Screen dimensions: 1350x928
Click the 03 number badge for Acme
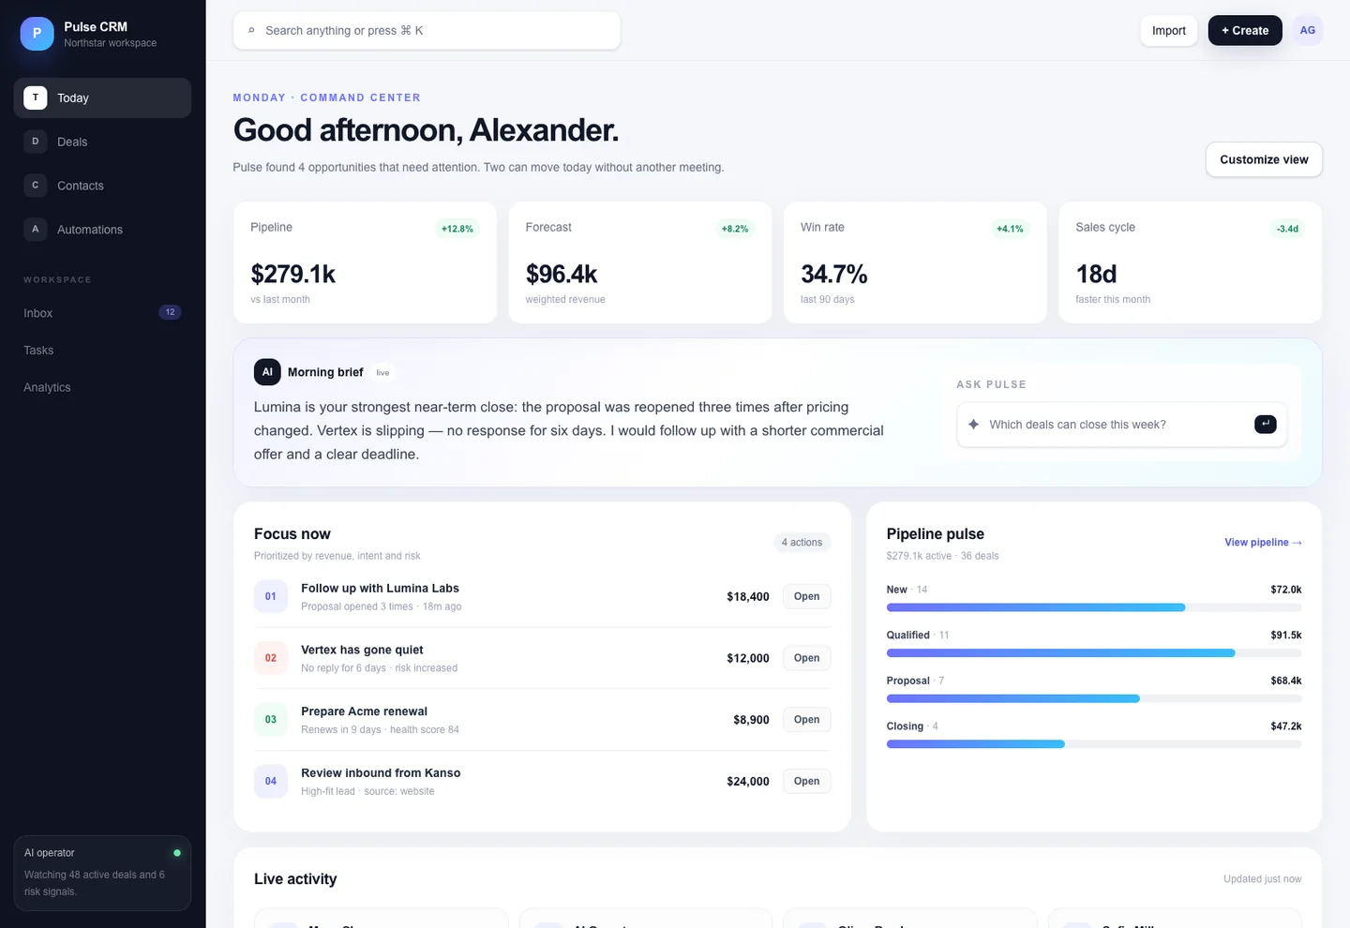[x=271, y=720]
